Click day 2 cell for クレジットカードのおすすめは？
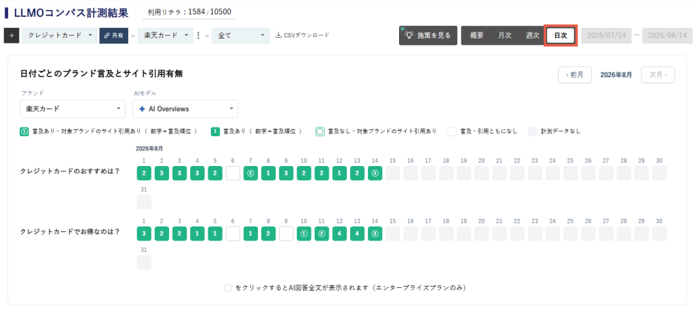The width and height of the screenshot is (695, 309). click(162, 173)
